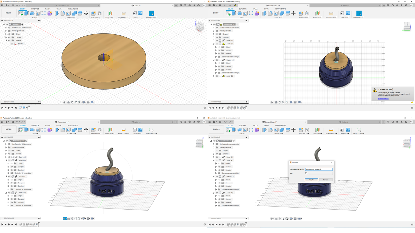415x233 pixels.
Task: Hide the Bocetos folder in top-left window
Action: point(9,40)
